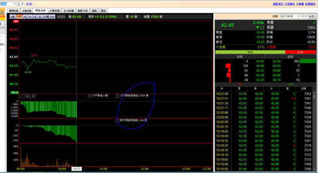Toggle the % percentage scale button
Viewport: 318px width, 173px height.
30,17
